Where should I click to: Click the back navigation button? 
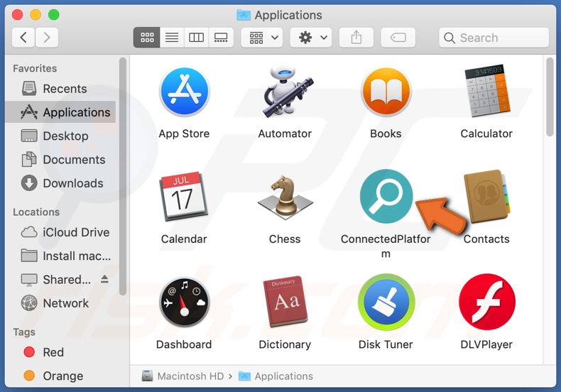pos(23,38)
